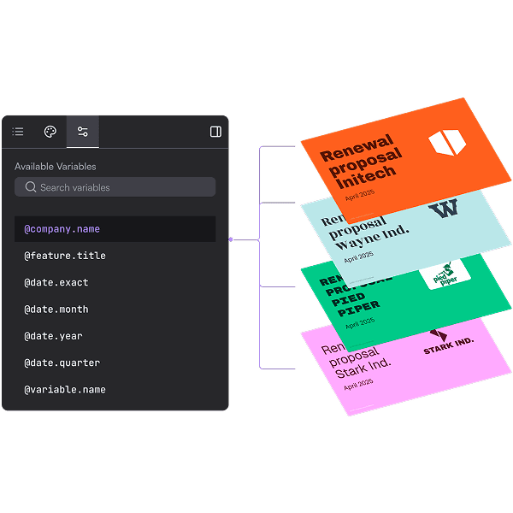
Task: Click the magnifier icon in search box
Action: tap(31, 187)
